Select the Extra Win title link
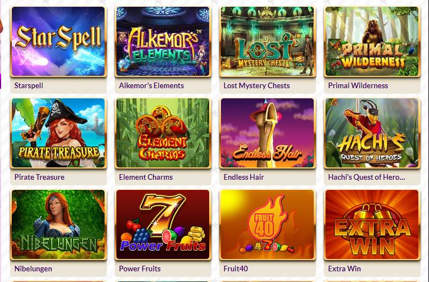The image size is (429, 282). [344, 269]
